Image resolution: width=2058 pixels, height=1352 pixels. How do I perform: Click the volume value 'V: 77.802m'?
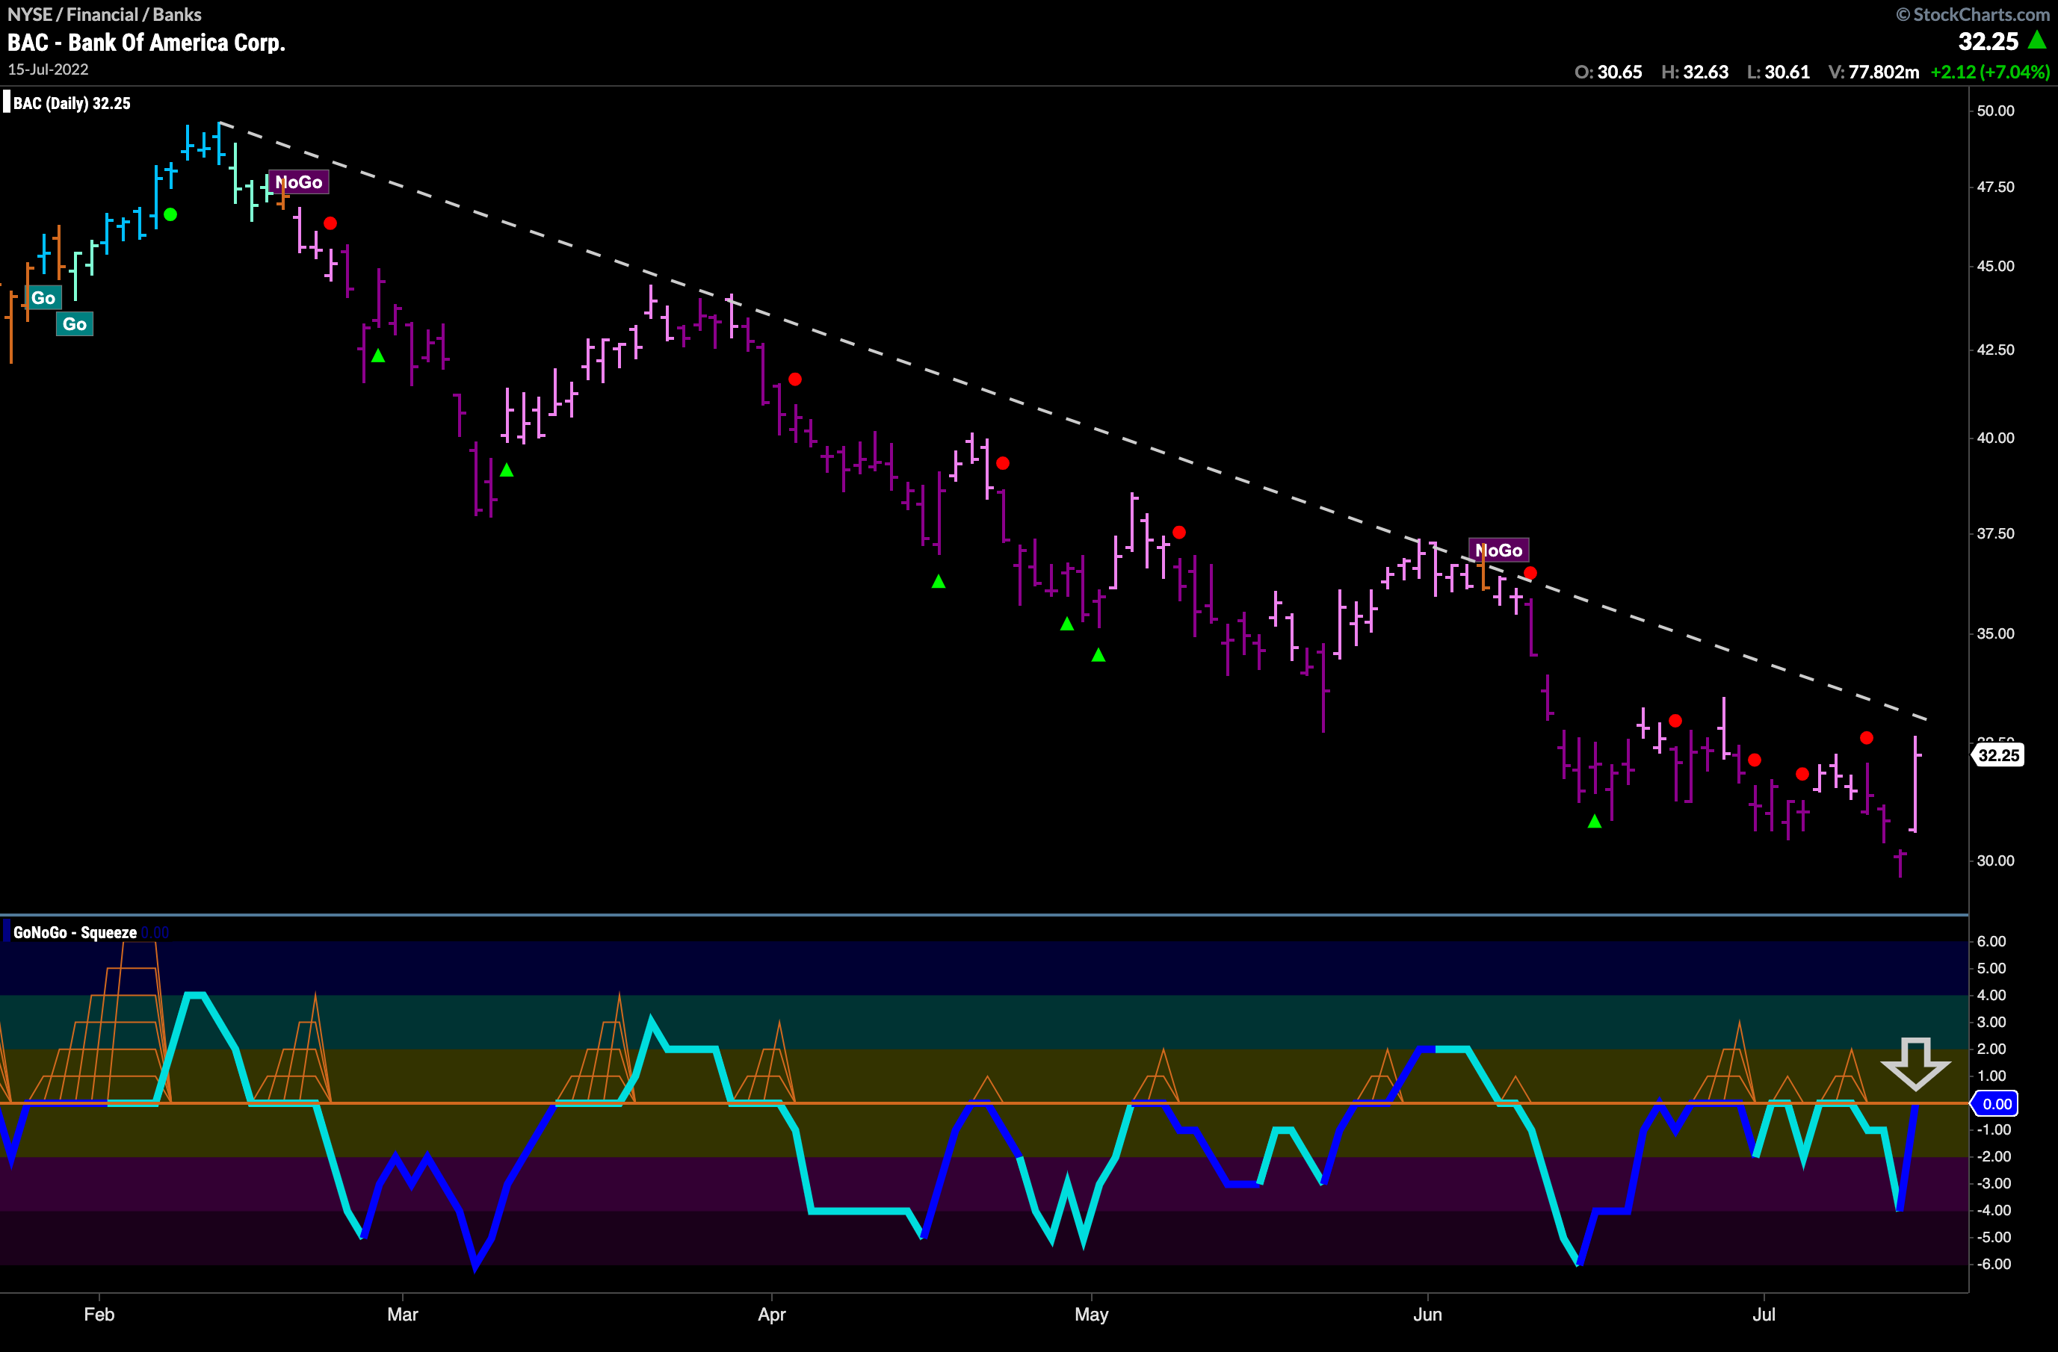point(1874,72)
